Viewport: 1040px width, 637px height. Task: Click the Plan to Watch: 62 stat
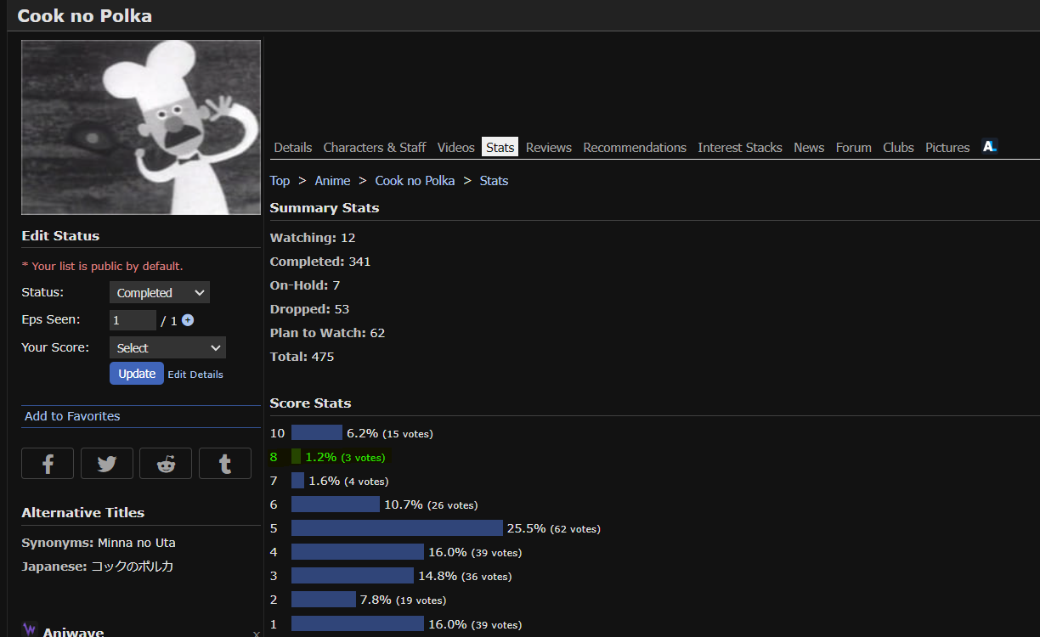(x=327, y=333)
